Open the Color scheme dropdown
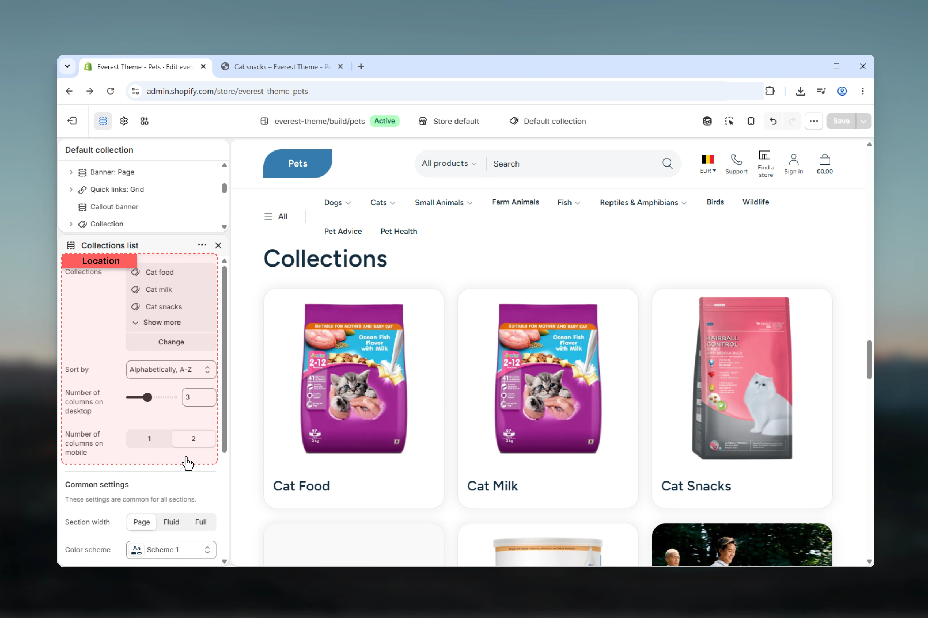Screen dimensions: 928x618 click(x=171, y=549)
